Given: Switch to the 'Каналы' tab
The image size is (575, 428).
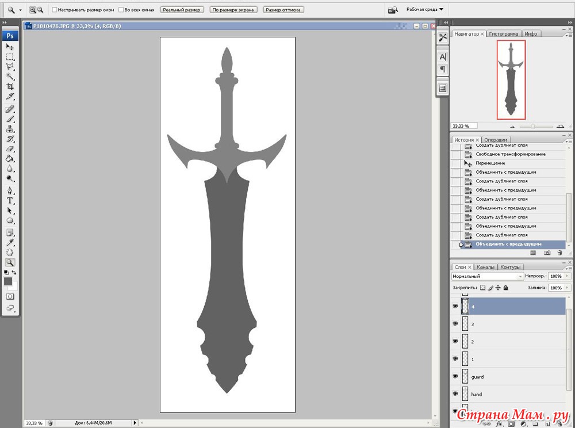Looking at the screenshot, I should [485, 267].
